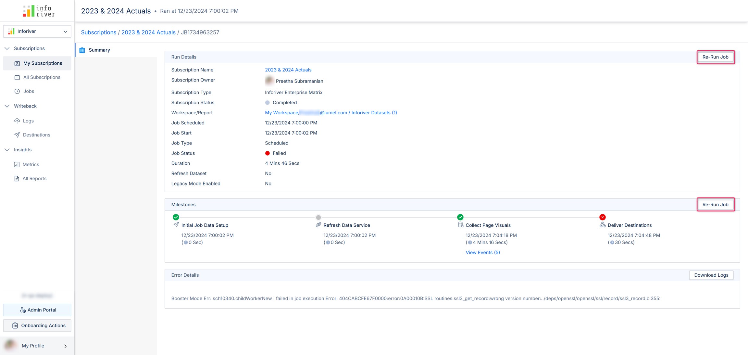Click the Metrics chart icon in sidebar
This screenshot has width=748, height=355.
point(17,164)
